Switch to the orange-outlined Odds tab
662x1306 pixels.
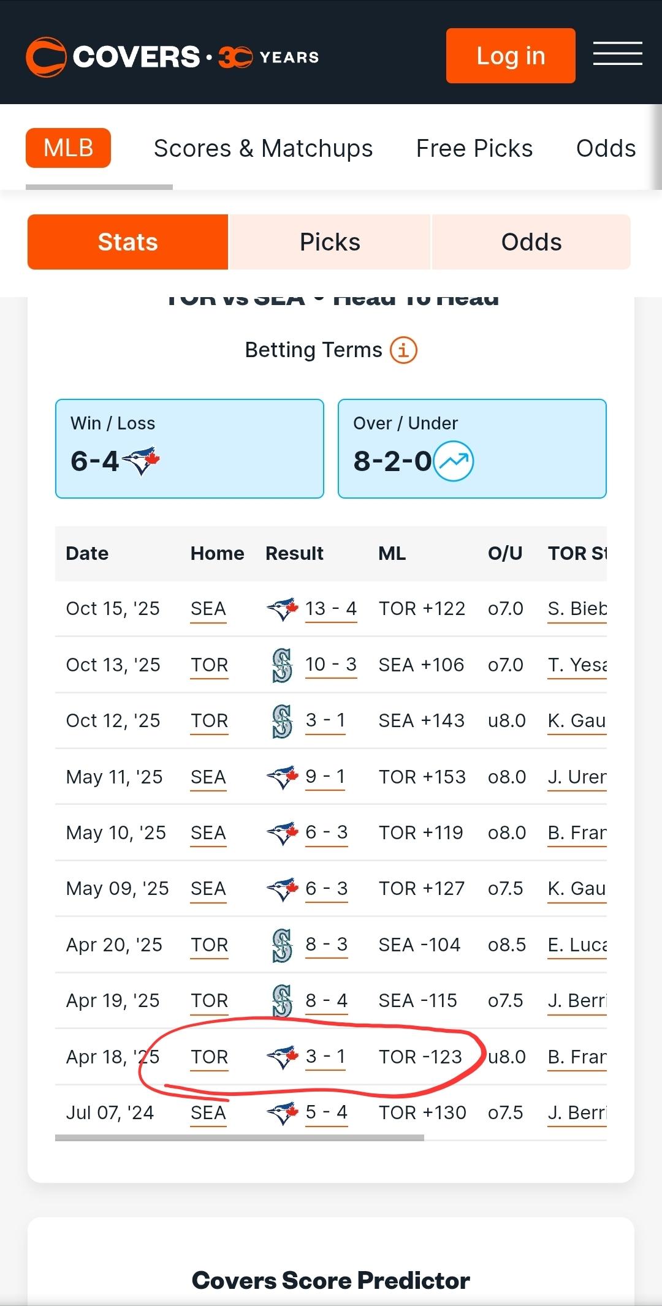[x=531, y=242]
